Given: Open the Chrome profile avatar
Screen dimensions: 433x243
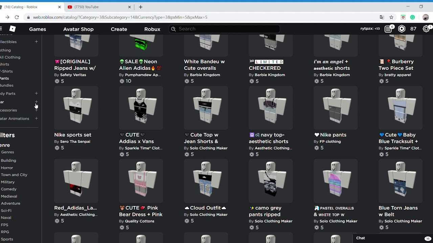Looking at the screenshot, I should click(x=426, y=17).
